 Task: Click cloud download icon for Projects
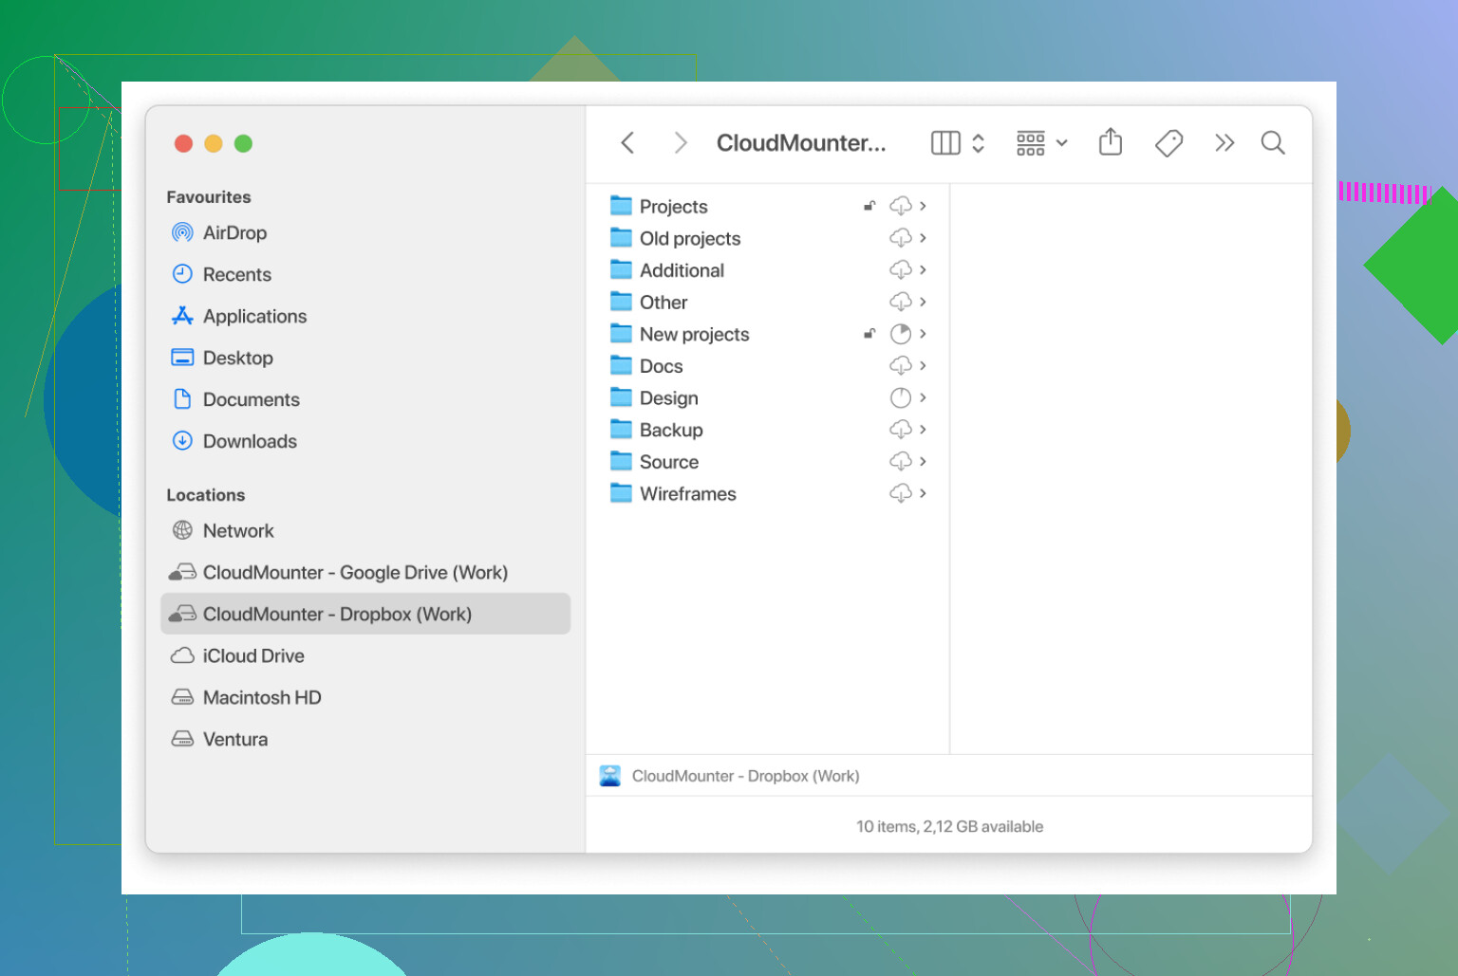click(x=901, y=206)
